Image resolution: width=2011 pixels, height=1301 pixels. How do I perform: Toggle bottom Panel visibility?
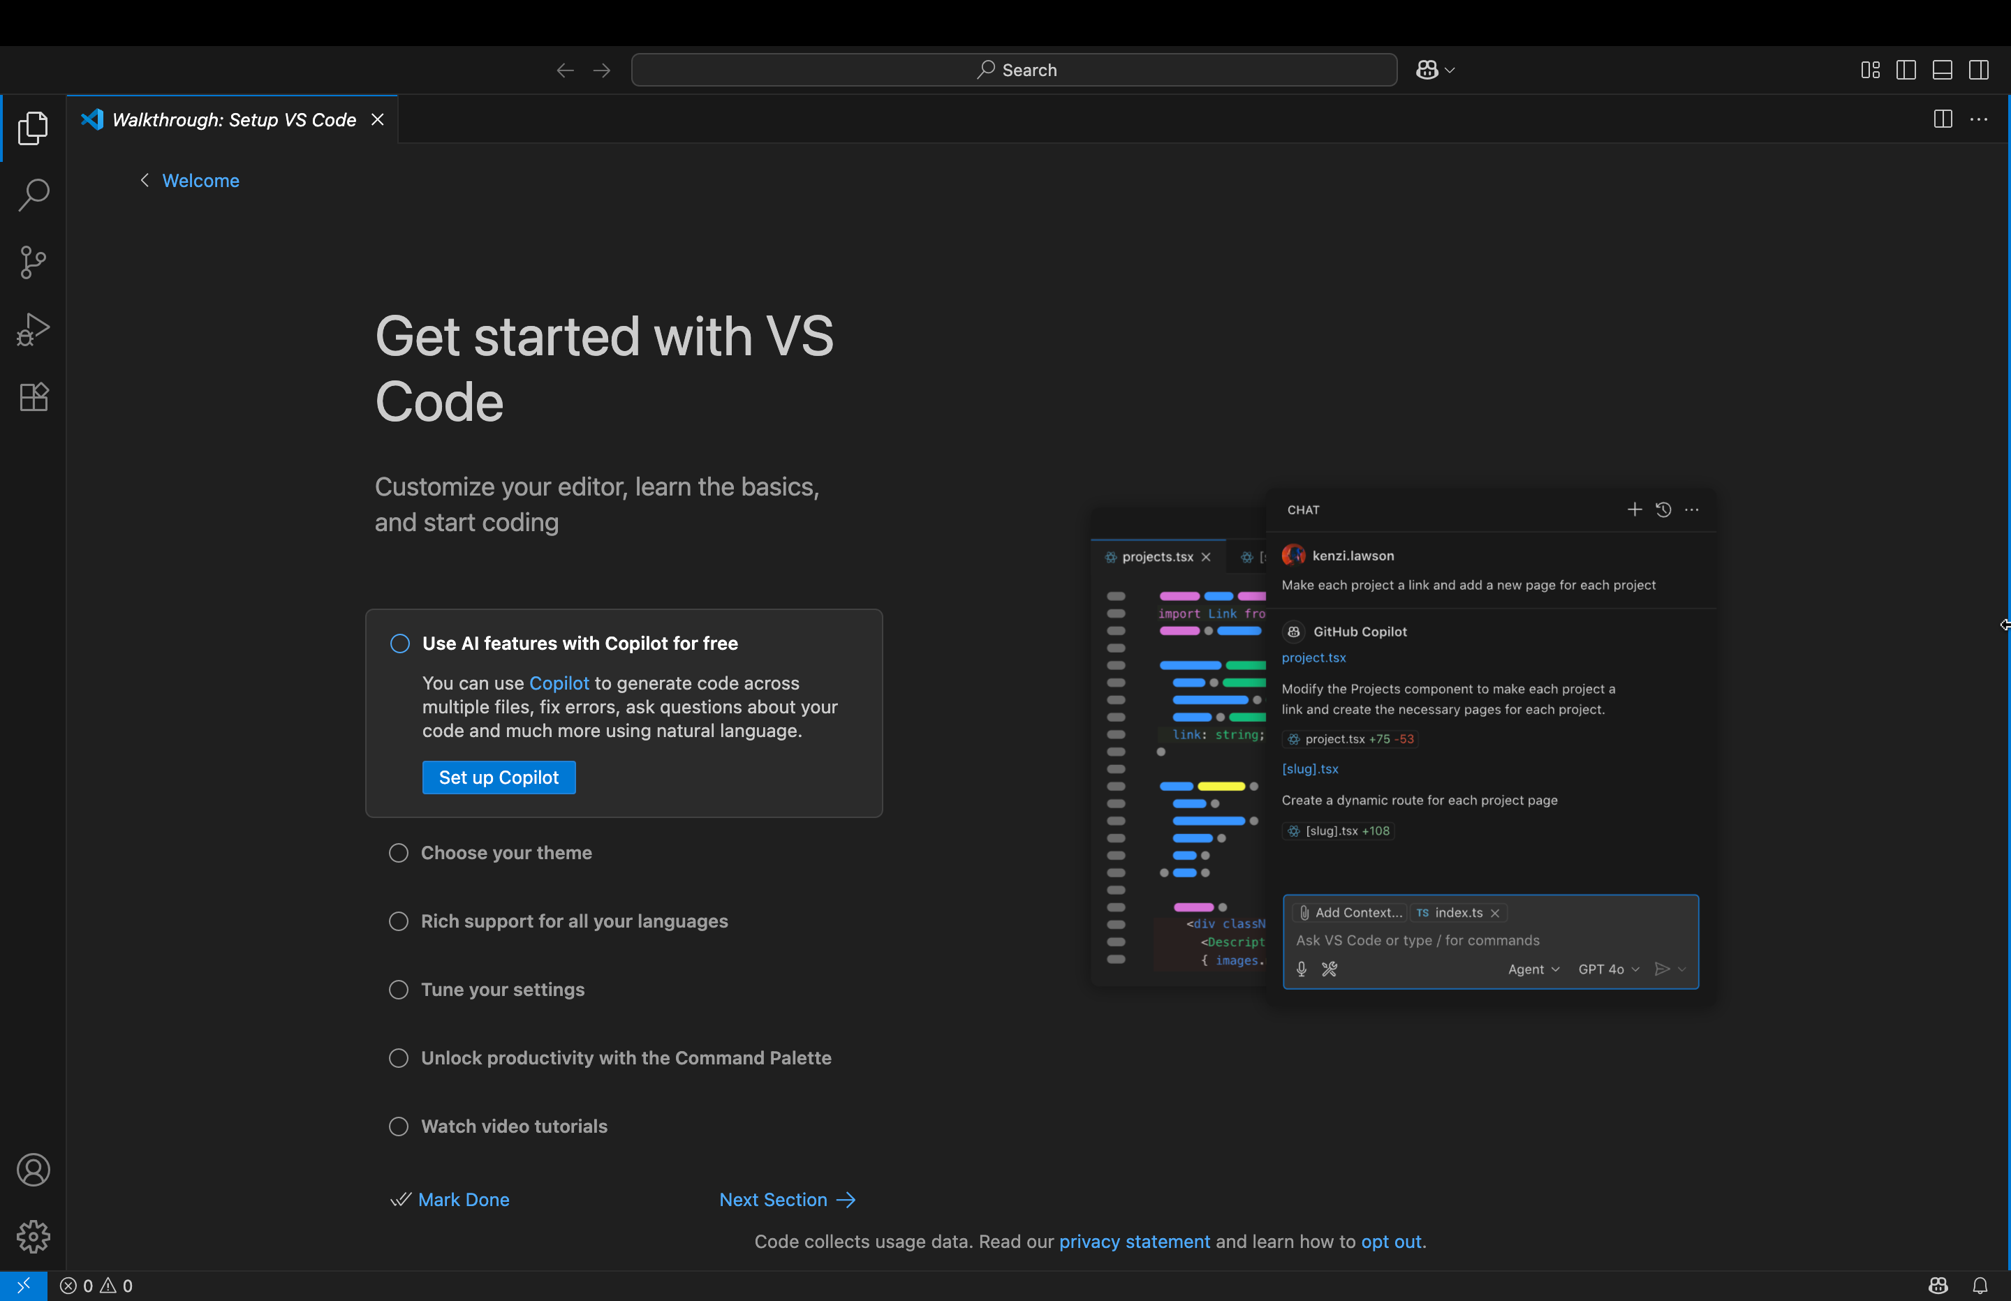coord(1943,70)
